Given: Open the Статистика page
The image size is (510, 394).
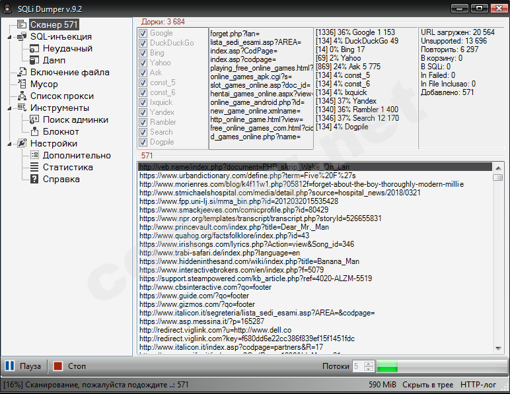Looking at the screenshot, I should 67,167.
